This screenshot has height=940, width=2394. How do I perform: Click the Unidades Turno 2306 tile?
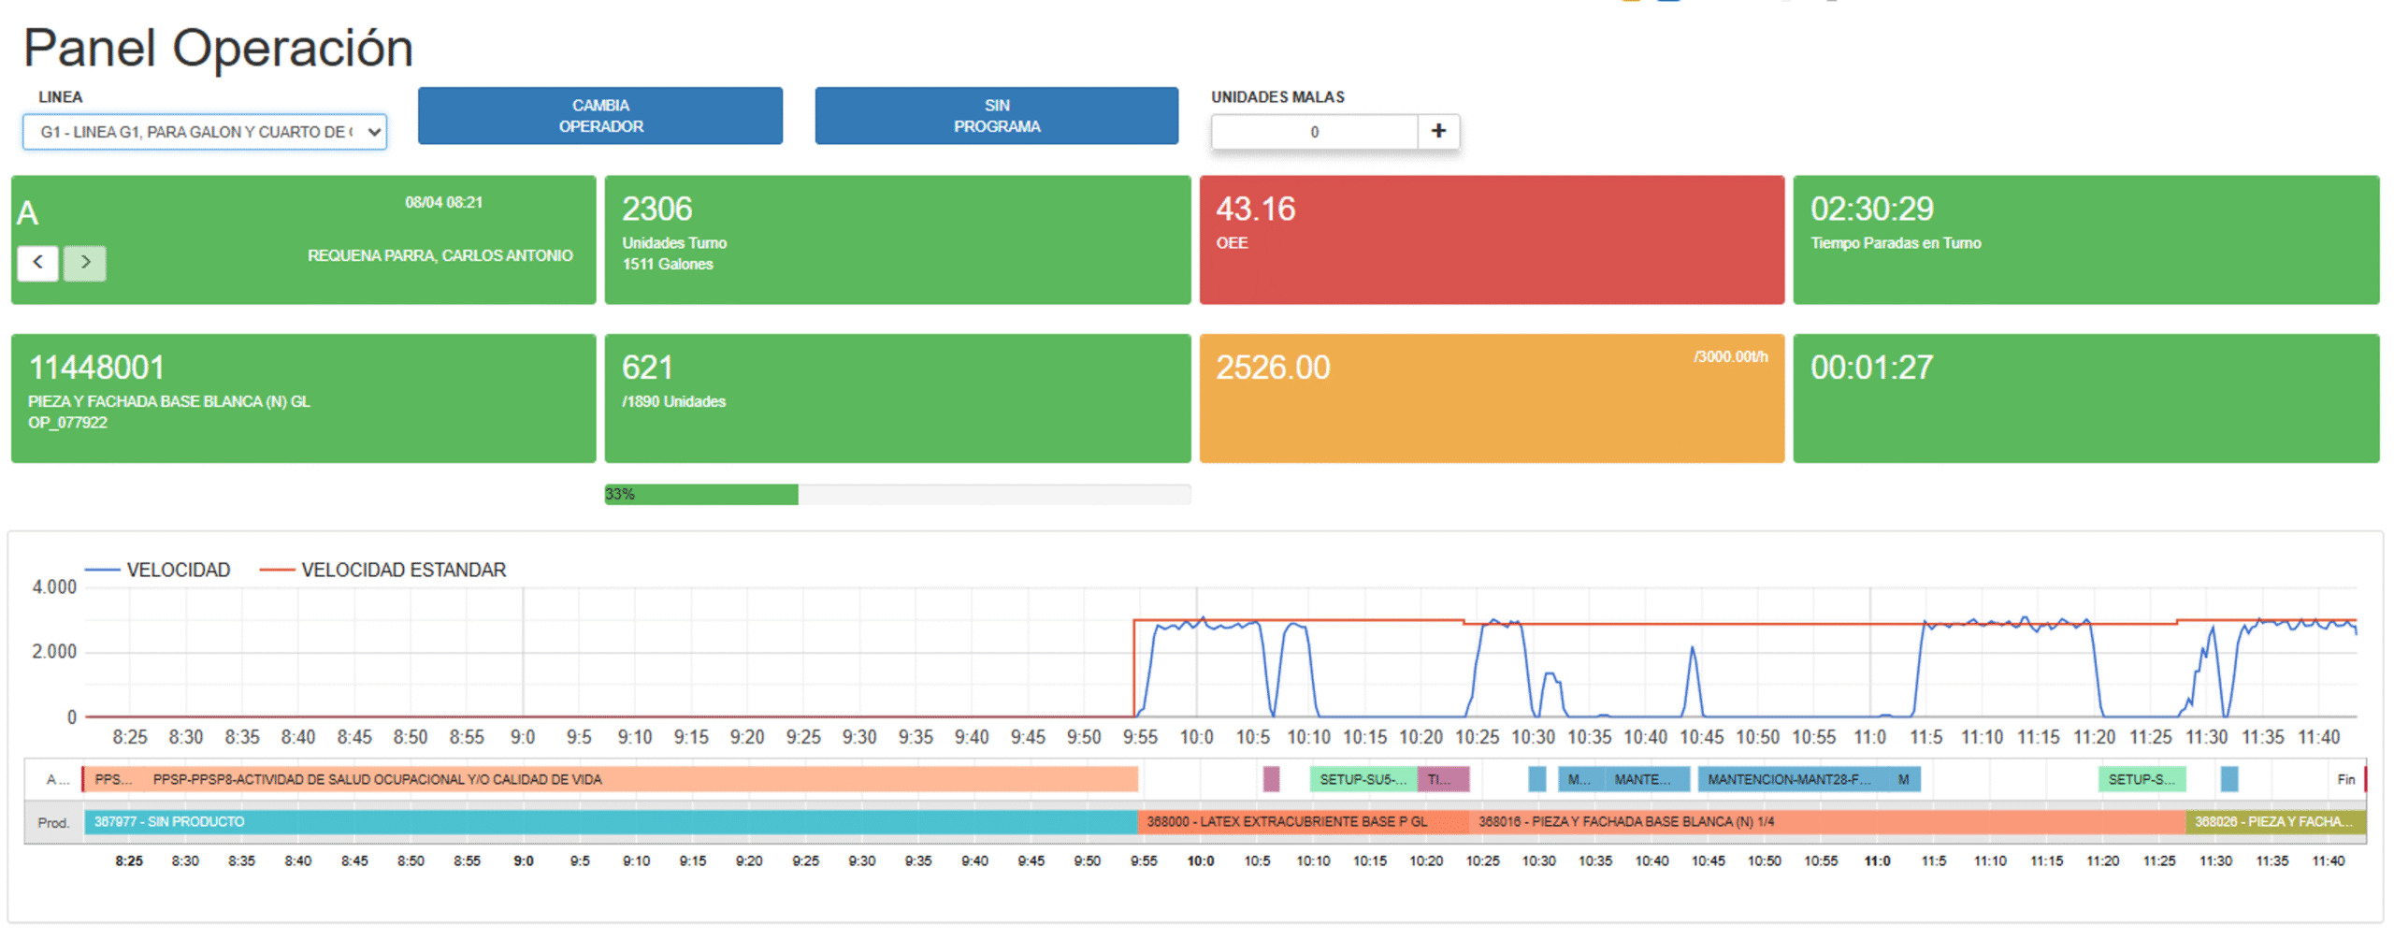[896, 239]
